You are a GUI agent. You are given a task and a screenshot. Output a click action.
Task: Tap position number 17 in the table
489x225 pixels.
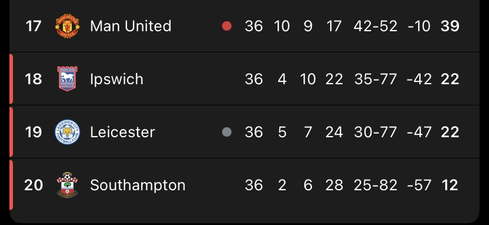pos(34,26)
